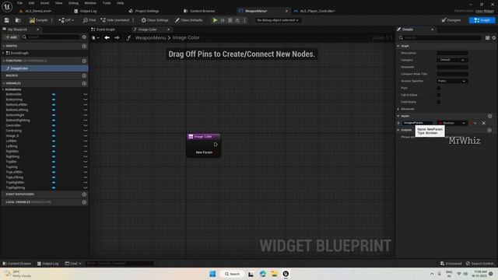Screen dimensions: 498x280
Task: Open the Asset menu
Action: coord(44,3)
